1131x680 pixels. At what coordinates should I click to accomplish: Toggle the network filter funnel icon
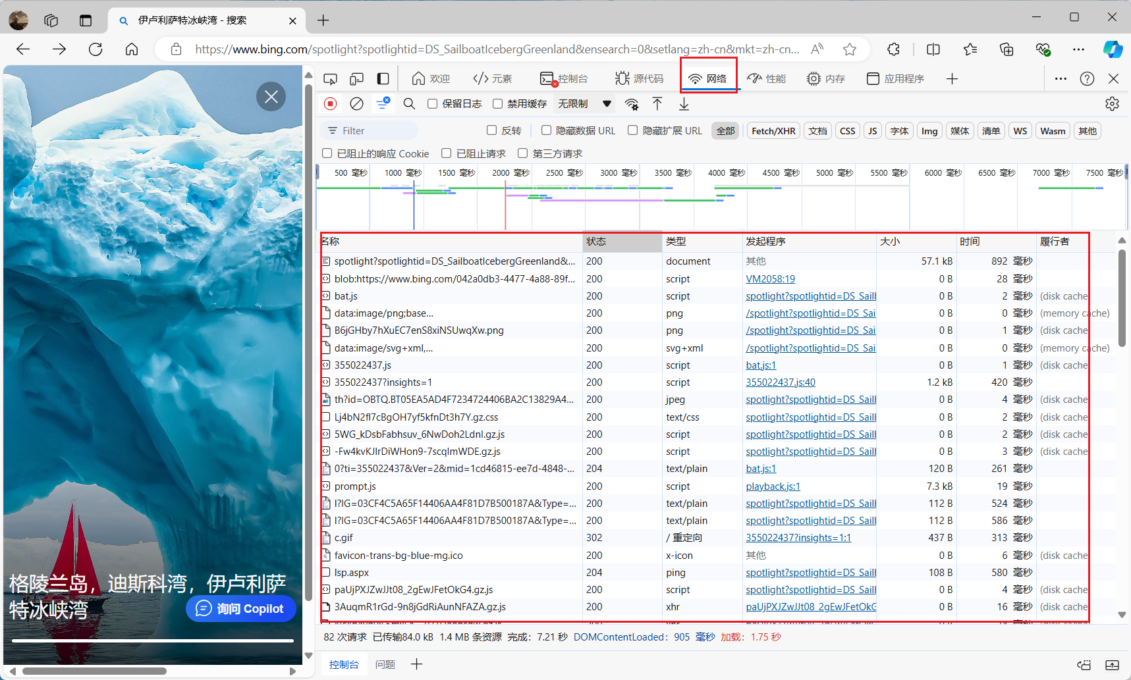pyautogui.click(x=383, y=103)
